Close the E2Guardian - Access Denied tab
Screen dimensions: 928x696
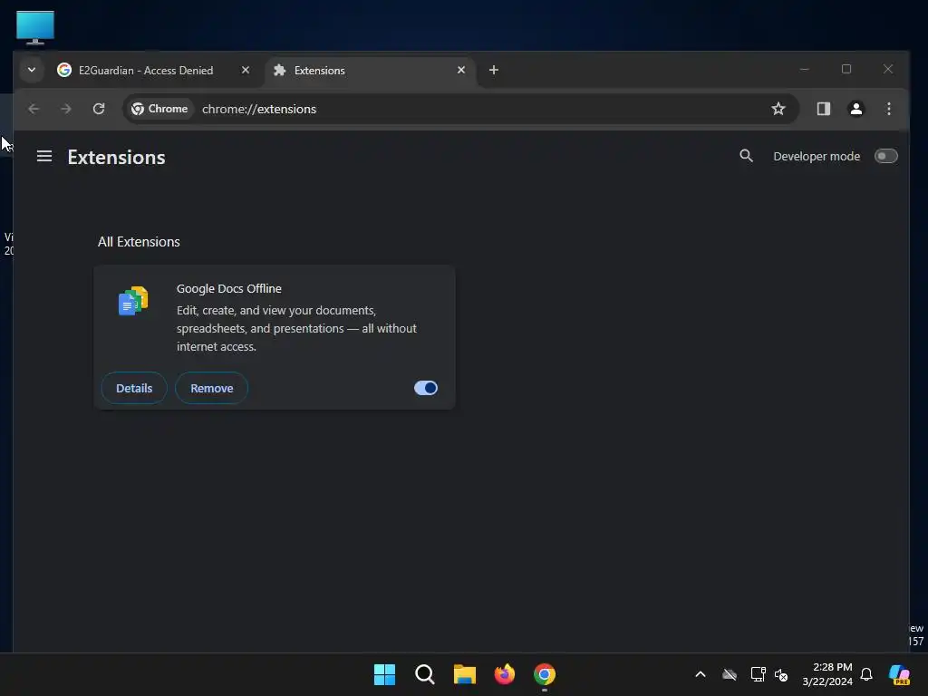coord(246,70)
